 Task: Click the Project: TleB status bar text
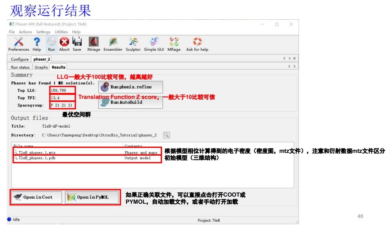209,220
